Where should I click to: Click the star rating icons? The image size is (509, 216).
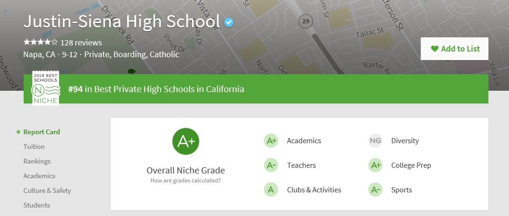tap(41, 42)
